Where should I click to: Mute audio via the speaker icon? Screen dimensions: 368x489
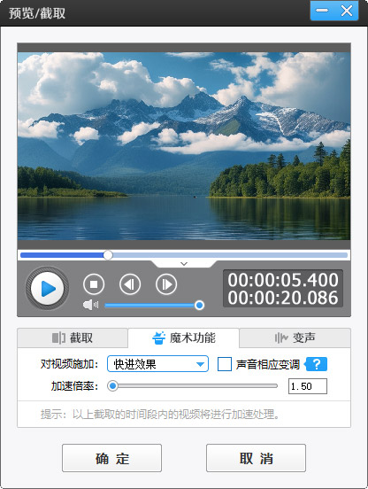90,305
